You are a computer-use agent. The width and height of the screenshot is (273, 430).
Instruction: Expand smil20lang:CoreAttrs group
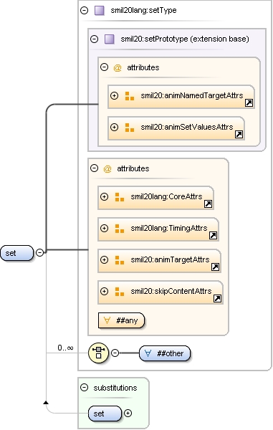tap(104, 196)
